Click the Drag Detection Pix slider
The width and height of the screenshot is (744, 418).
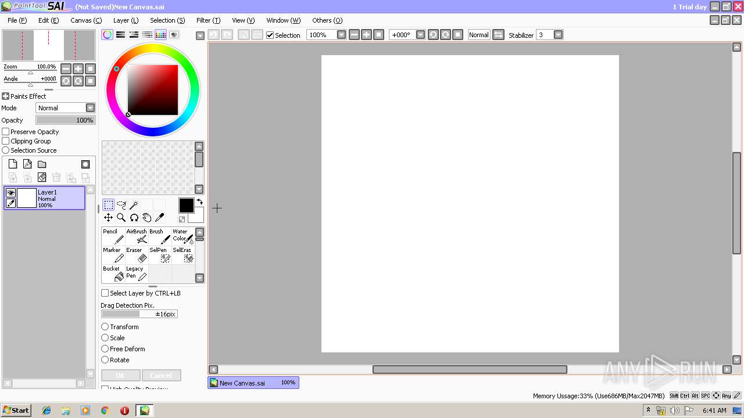point(139,314)
